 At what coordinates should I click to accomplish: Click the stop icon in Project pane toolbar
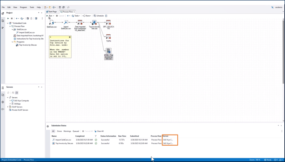pos(12,18)
